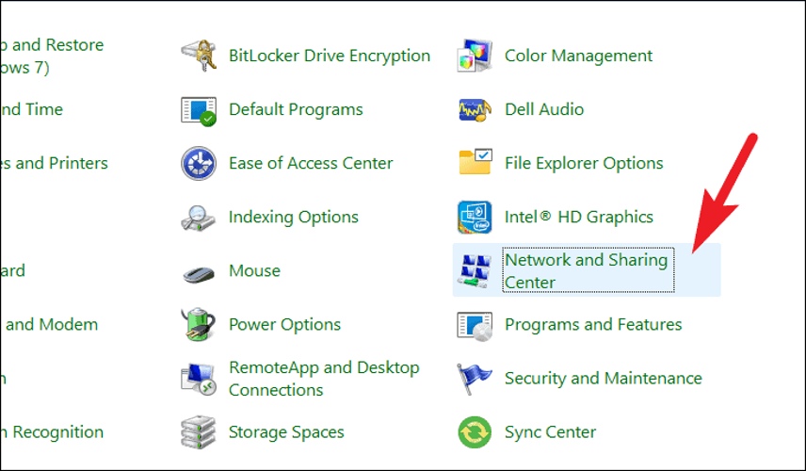This screenshot has height=471, width=806.
Task: Click the Mouse icon
Action: point(199,273)
